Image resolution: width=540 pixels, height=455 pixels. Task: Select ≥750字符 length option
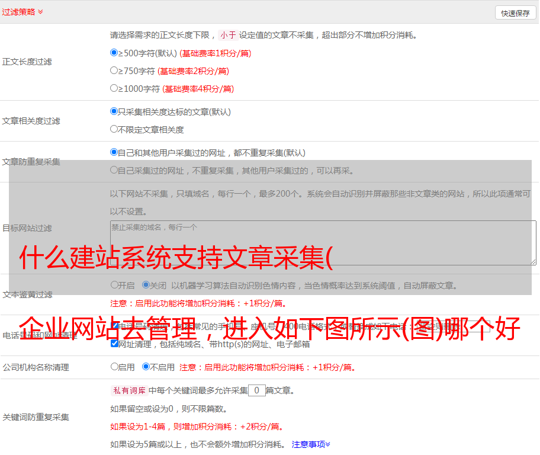tap(114, 71)
